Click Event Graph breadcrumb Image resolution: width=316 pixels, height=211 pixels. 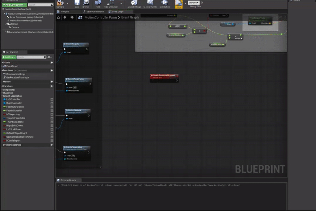[130, 18]
